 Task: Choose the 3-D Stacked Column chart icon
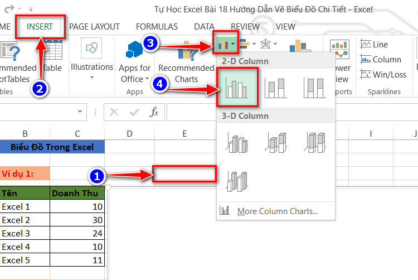point(276,143)
